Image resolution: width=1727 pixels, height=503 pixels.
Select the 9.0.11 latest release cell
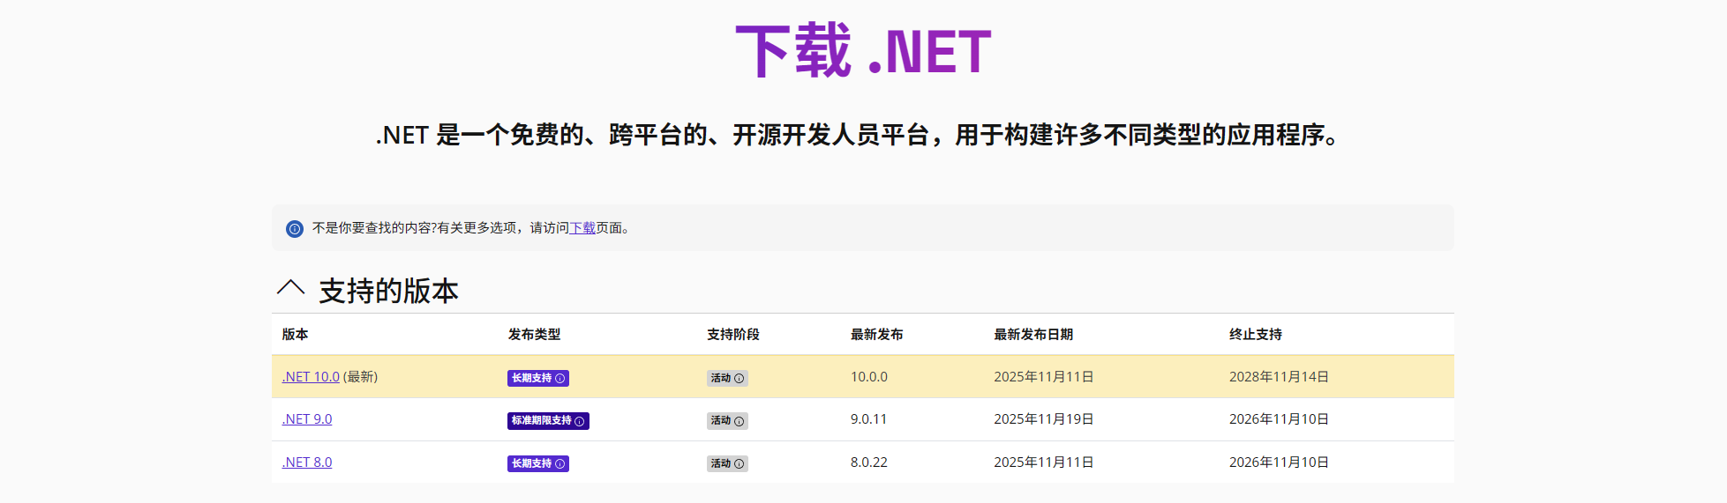pos(869,419)
